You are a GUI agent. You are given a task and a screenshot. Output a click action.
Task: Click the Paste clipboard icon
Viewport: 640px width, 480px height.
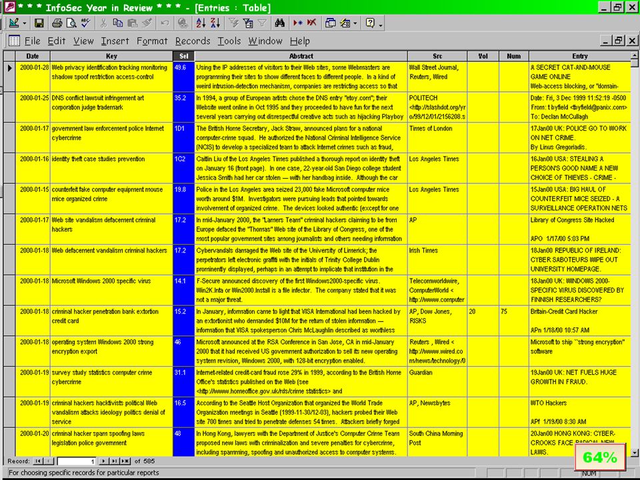point(132,23)
